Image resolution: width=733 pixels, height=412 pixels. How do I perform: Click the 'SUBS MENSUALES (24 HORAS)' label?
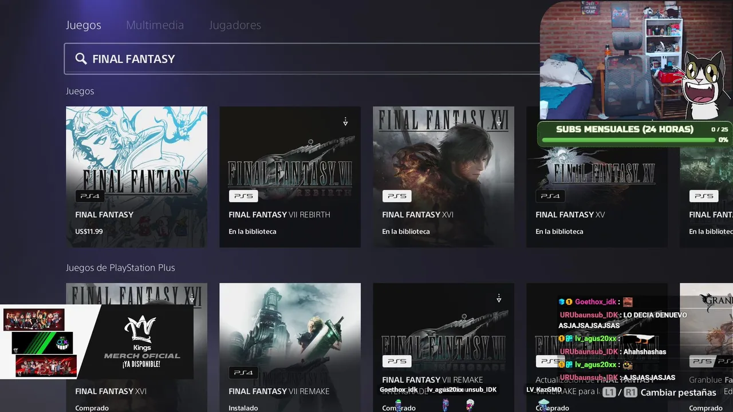[625, 129]
